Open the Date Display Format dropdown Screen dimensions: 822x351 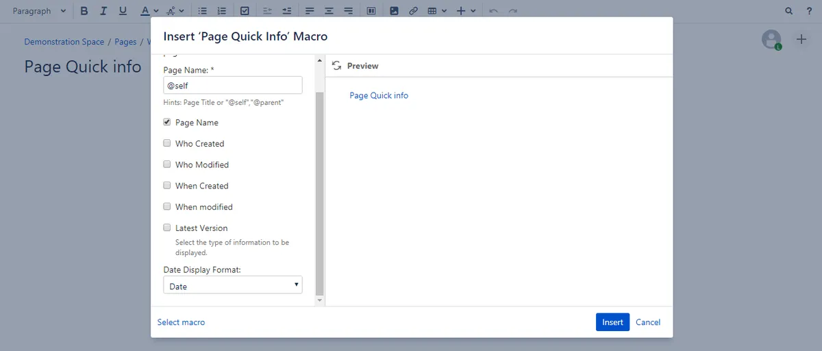click(x=233, y=286)
